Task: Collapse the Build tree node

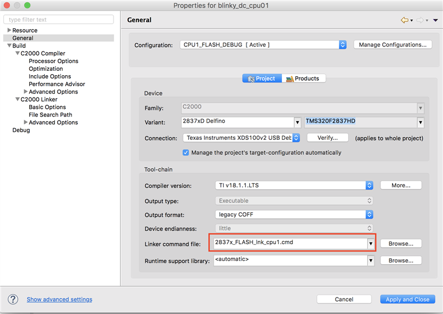Action: [x=9, y=46]
